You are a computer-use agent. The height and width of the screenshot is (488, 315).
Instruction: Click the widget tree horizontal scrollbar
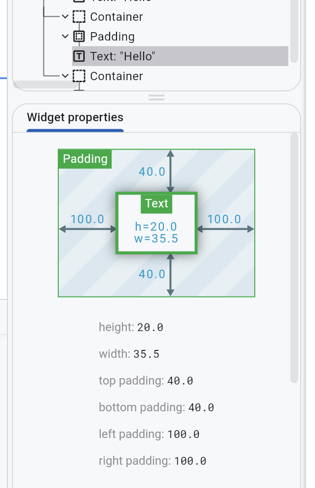[x=45, y=84]
